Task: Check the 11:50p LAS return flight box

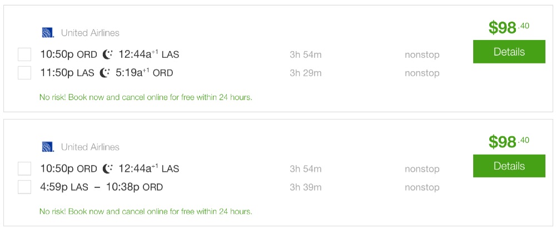Action: 24,73
